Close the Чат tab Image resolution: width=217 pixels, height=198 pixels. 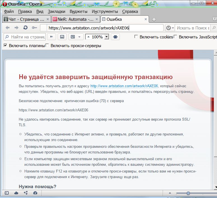48,19
